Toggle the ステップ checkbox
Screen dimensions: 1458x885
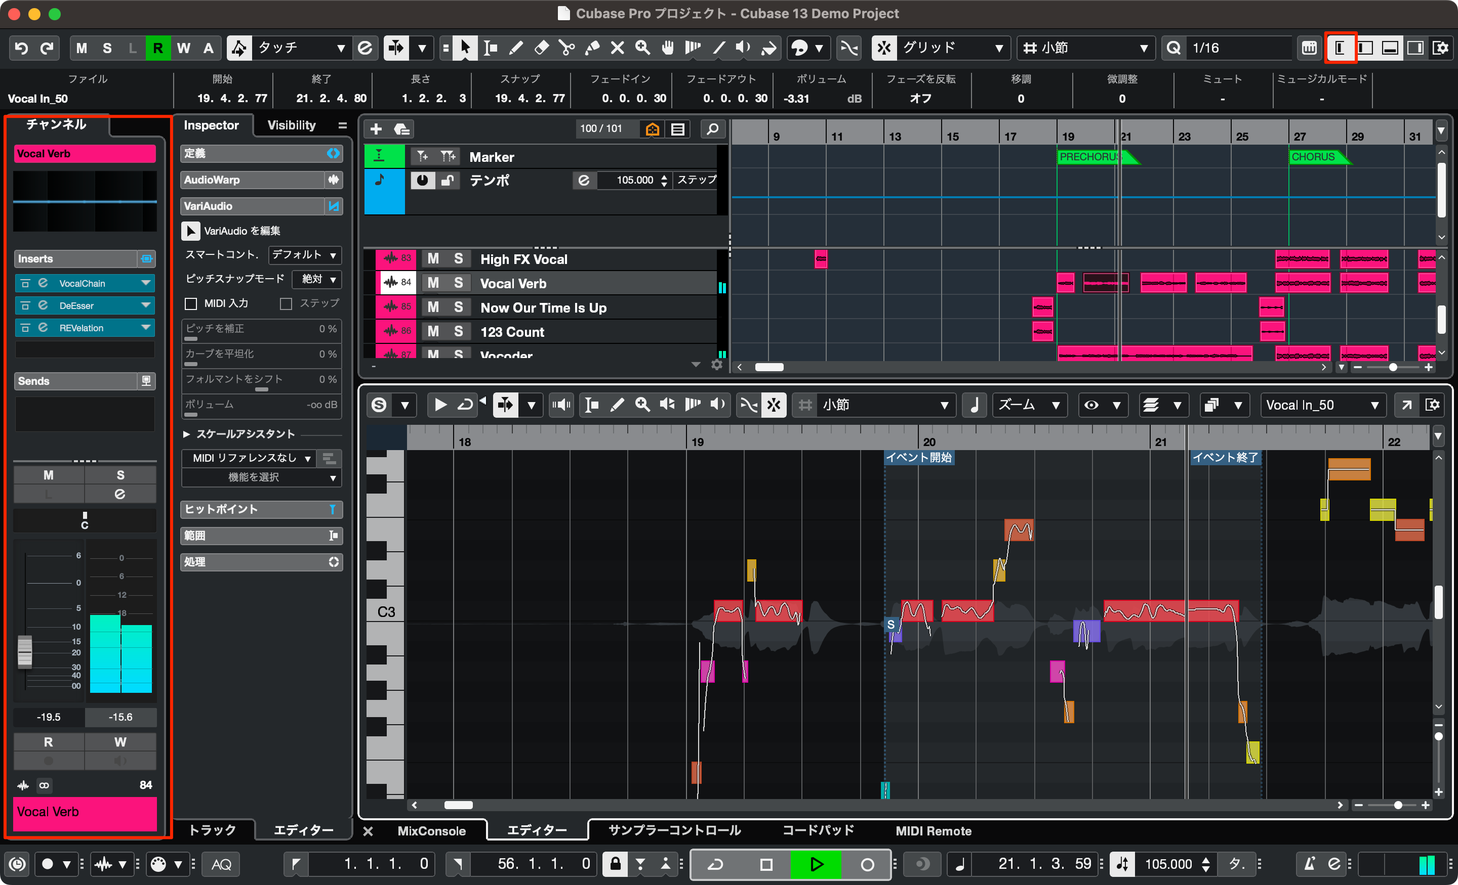pyautogui.click(x=286, y=303)
